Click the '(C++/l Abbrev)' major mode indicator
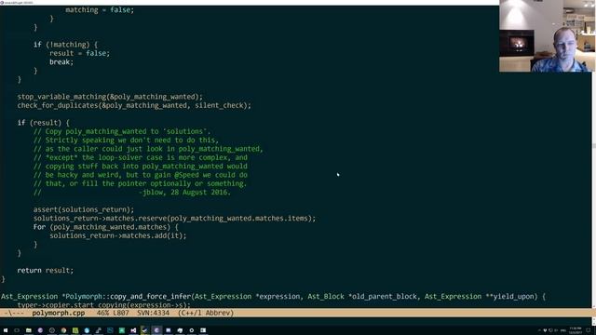This screenshot has width=596, height=335. click(x=206, y=313)
